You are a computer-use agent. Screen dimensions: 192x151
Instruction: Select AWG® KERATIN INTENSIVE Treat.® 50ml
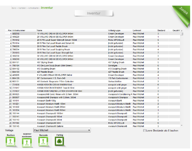pos(55,88)
